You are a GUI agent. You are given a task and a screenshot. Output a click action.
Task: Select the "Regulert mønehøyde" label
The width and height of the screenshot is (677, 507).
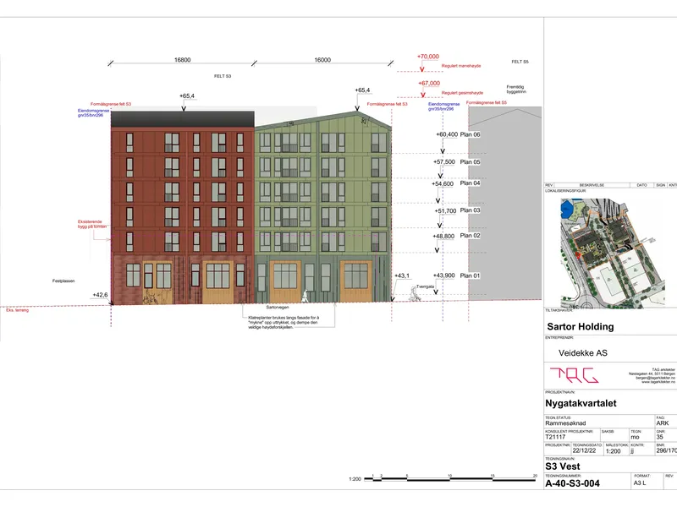pyautogui.click(x=461, y=66)
